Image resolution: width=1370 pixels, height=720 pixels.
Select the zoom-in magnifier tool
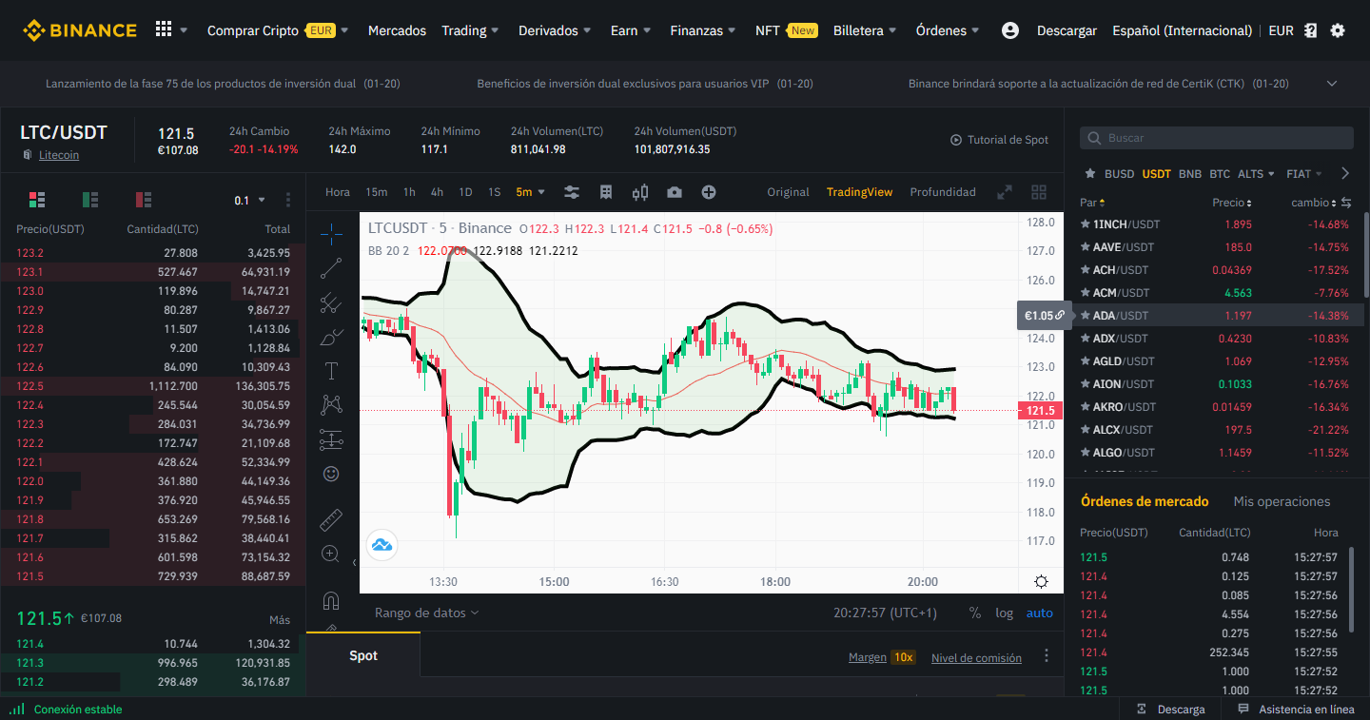[331, 554]
